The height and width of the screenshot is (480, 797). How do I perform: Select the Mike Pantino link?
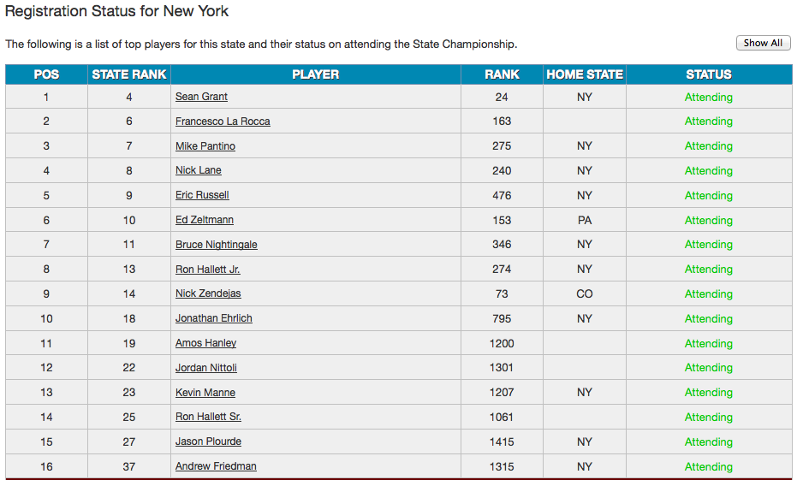pyautogui.click(x=205, y=146)
